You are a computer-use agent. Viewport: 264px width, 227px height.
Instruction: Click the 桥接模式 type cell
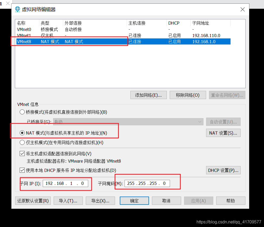coord(49,29)
